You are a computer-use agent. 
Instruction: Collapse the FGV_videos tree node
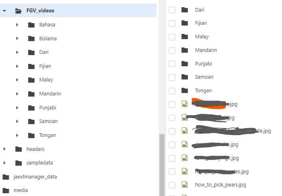[x=4, y=11]
